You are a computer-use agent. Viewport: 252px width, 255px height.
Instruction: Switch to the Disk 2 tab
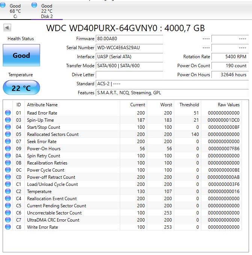[47, 11]
